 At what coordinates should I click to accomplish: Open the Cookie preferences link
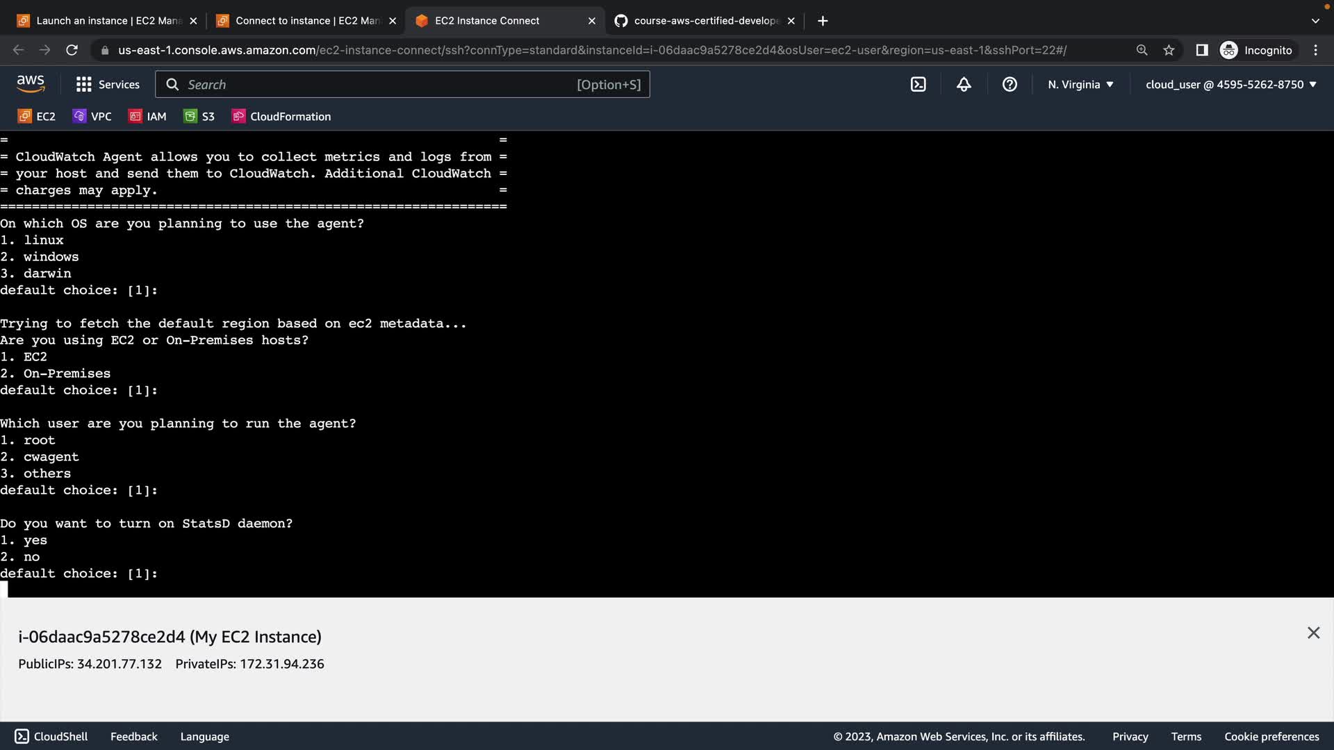tap(1271, 736)
